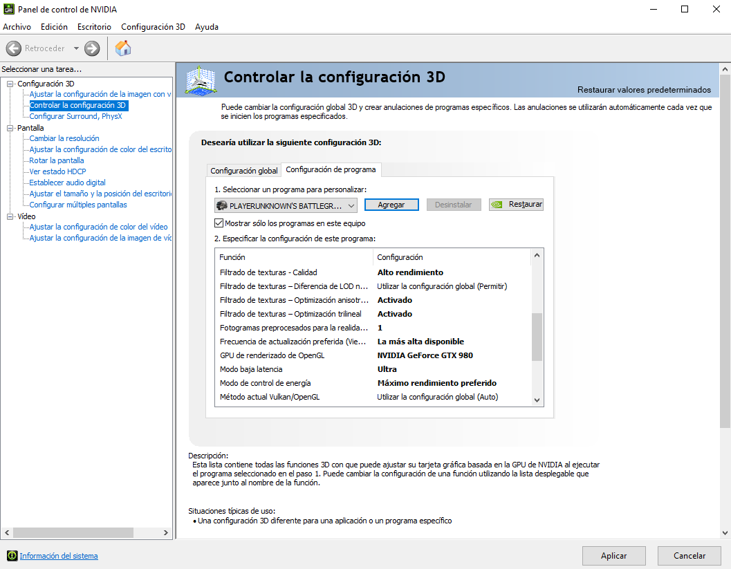Click the Aplicar button
The width and height of the screenshot is (731, 569).
click(613, 555)
